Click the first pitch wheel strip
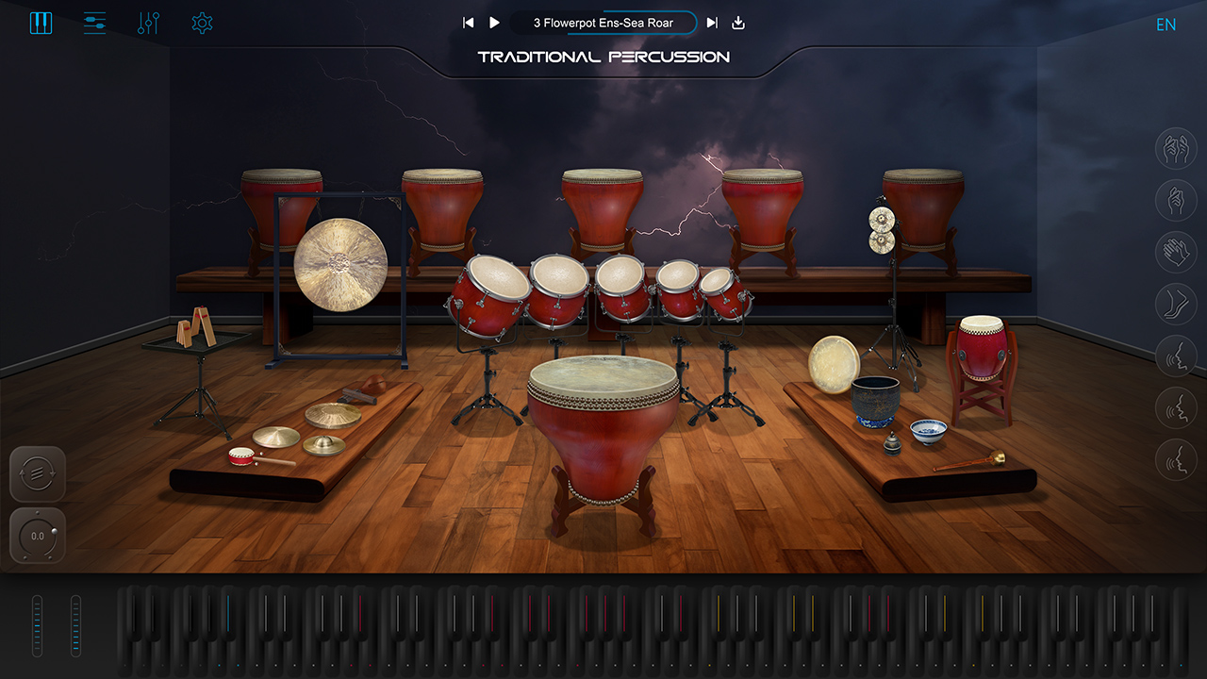This screenshot has width=1207, height=679. click(x=38, y=625)
